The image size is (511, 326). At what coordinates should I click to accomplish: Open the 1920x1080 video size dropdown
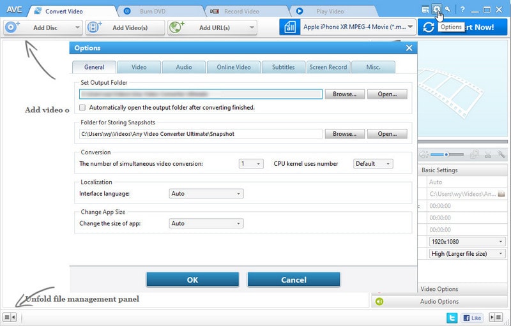point(467,242)
